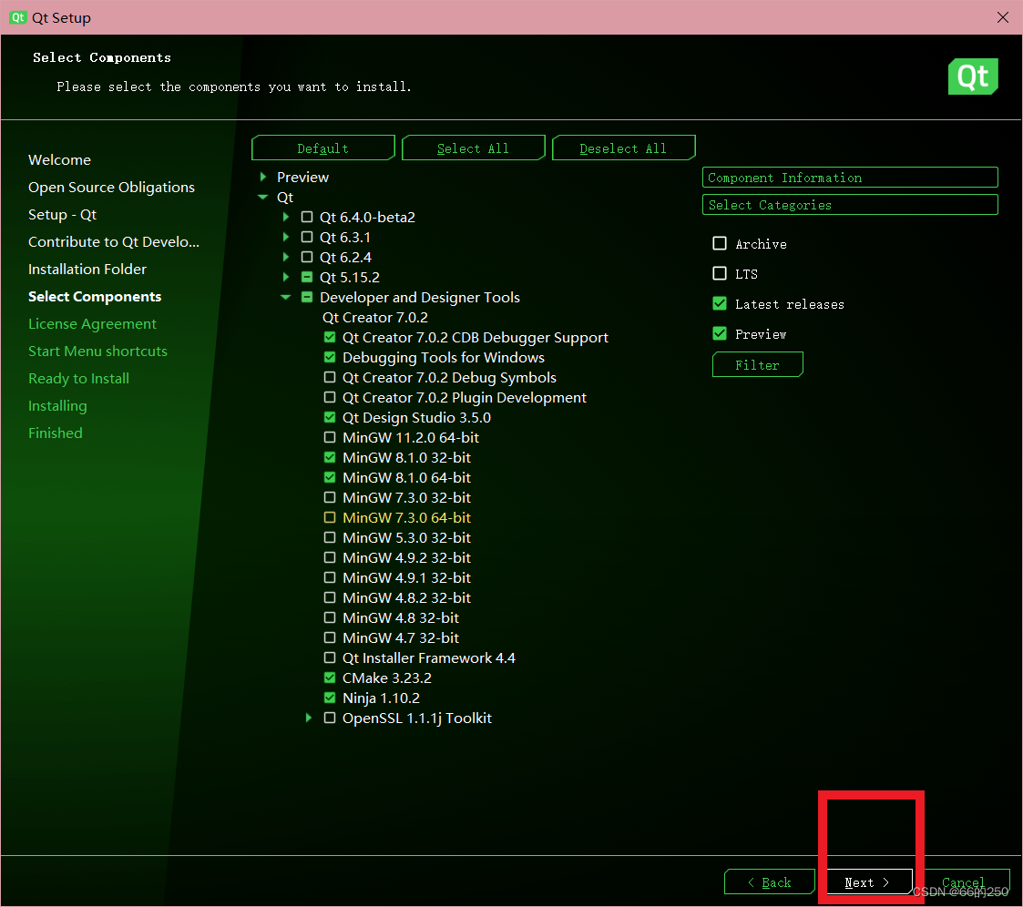Click the Finished step in the sidebar
1023x907 pixels.
[x=56, y=433]
